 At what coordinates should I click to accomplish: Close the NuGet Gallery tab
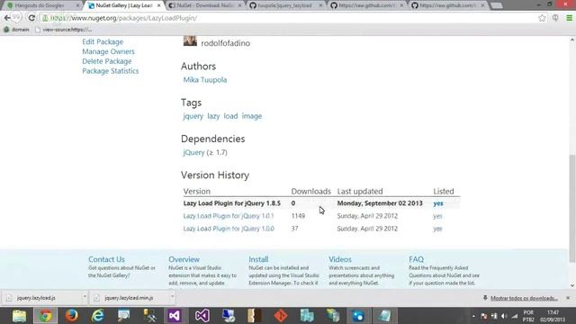158,5
